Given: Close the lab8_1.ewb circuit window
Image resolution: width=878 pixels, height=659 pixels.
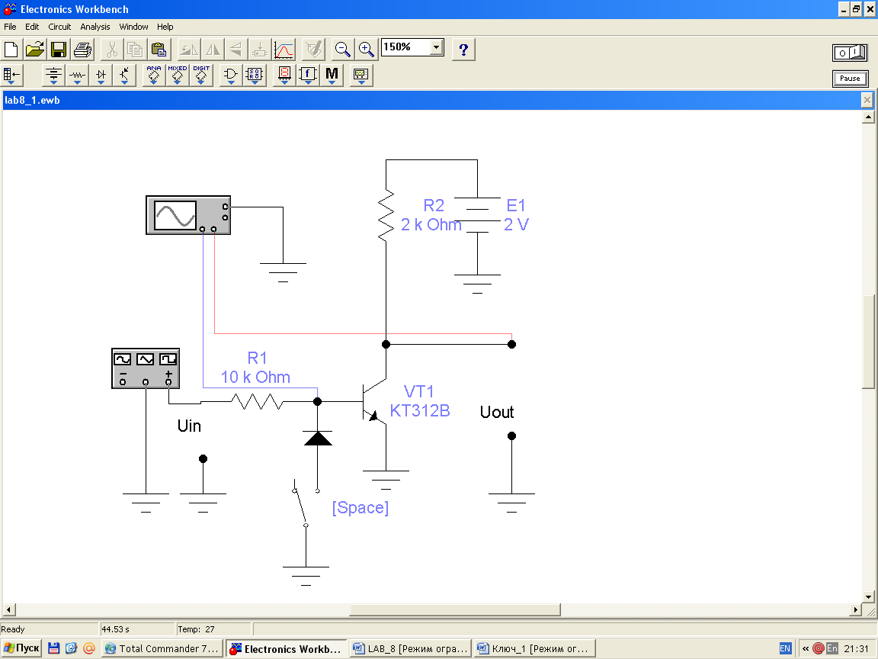Looking at the screenshot, I should (867, 101).
